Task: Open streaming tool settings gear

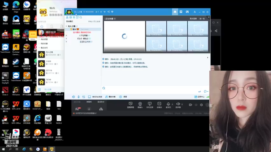Action: (201, 105)
